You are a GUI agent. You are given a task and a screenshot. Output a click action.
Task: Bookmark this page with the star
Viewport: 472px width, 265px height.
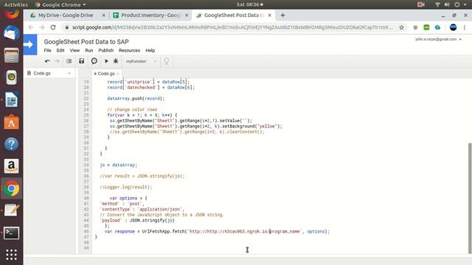[x=401, y=27]
